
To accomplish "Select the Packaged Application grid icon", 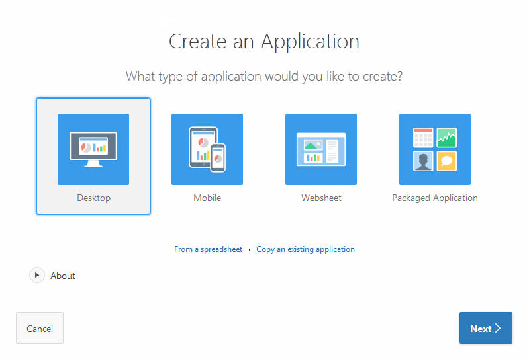I will click(x=435, y=149).
